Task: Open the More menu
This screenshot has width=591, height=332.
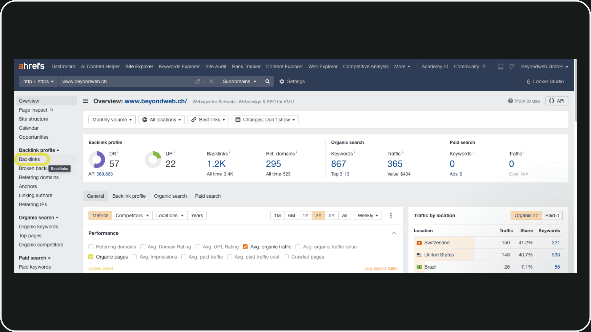Action: click(x=402, y=66)
